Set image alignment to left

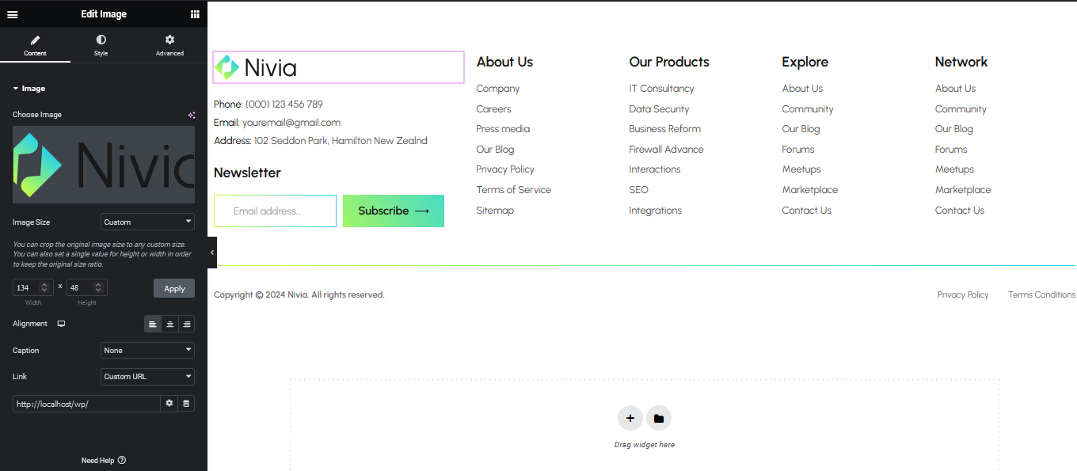[153, 324]
